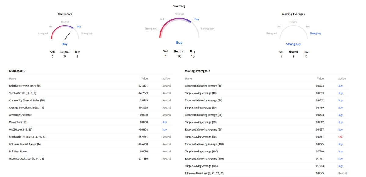
Task: Click the Action column header in Moving Averages table
Action: [x=342, y=79]
